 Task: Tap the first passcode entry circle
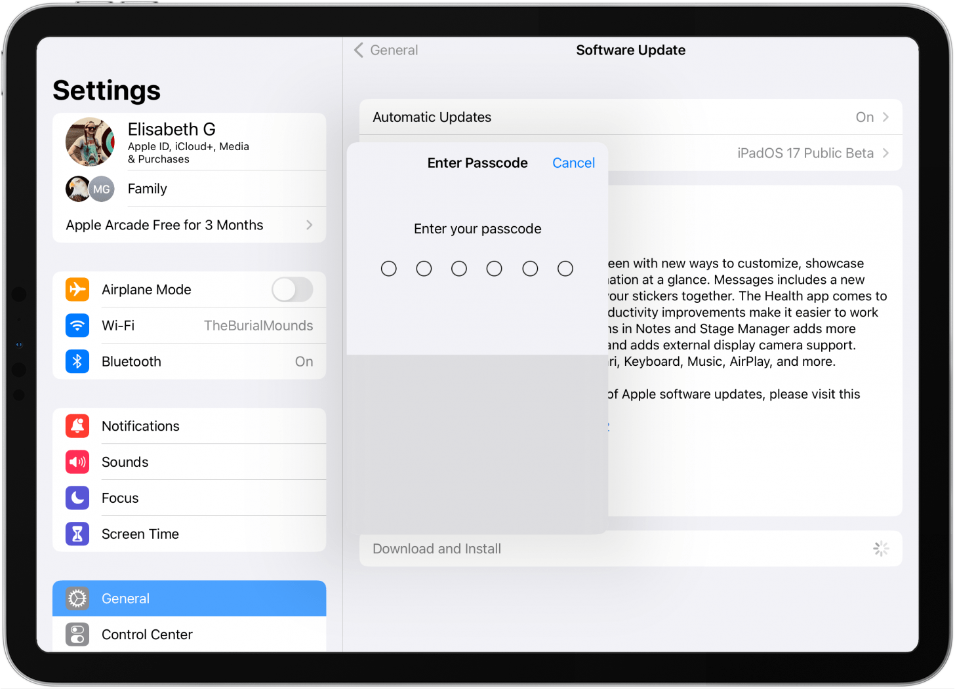pos(388,268)
